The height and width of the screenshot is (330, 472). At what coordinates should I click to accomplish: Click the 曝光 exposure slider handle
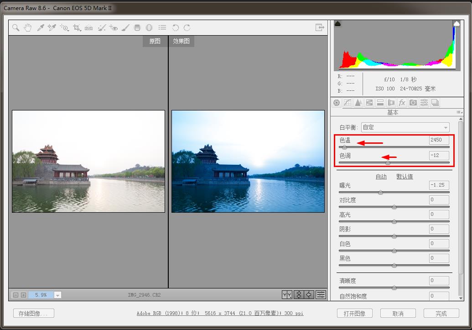(380, 192)
